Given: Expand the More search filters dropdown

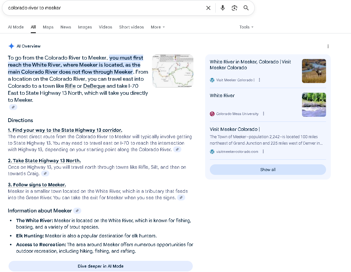Looking at the screenshot, I should pos(158,27).
